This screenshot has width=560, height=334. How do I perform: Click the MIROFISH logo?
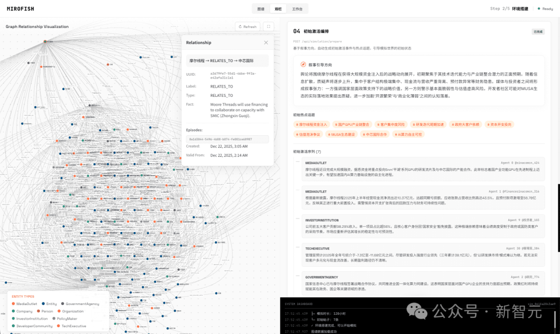pyautogui.click(x=21, y=9)
